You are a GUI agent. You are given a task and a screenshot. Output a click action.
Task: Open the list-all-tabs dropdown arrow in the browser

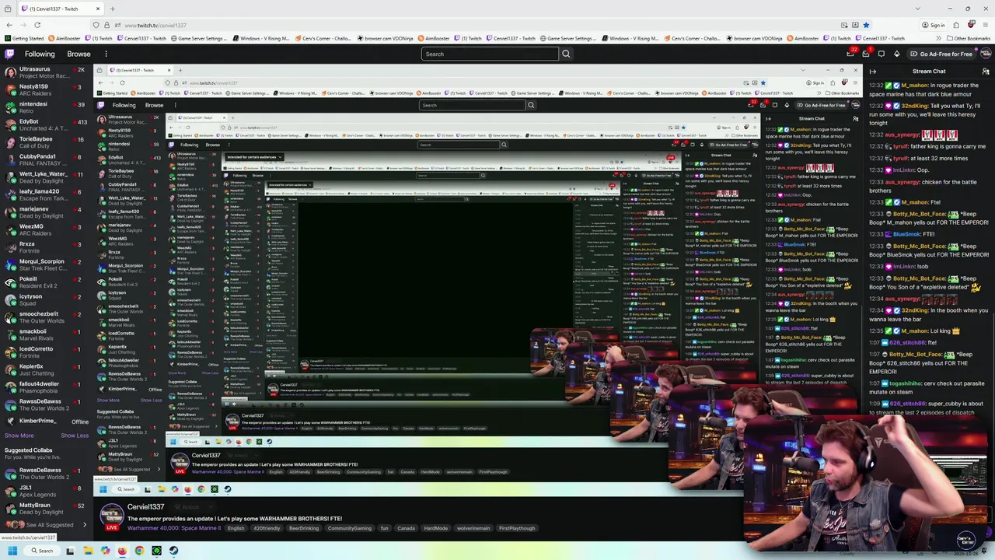(x=917, y=9)
